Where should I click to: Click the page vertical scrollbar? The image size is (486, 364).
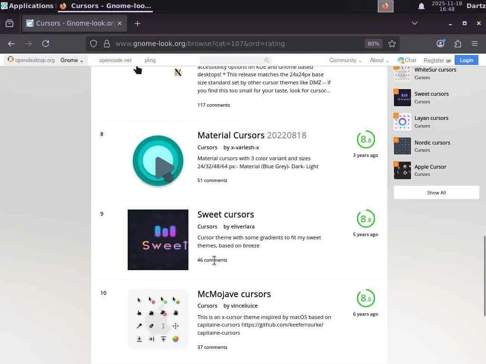click(x=485, y=275)
